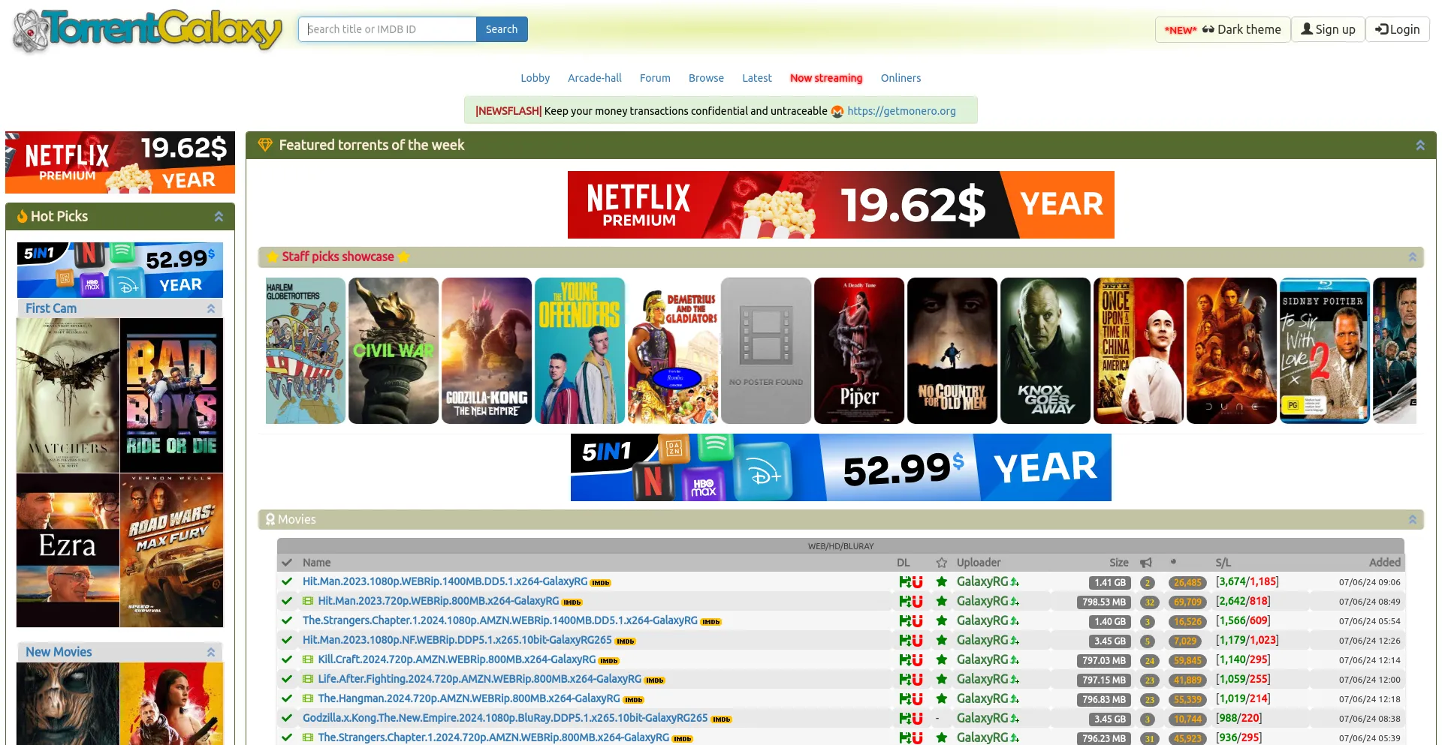Viewport: 1442px width, 745px height.
Task: Click the Sign up button
Action: (x=1328, y=29)
